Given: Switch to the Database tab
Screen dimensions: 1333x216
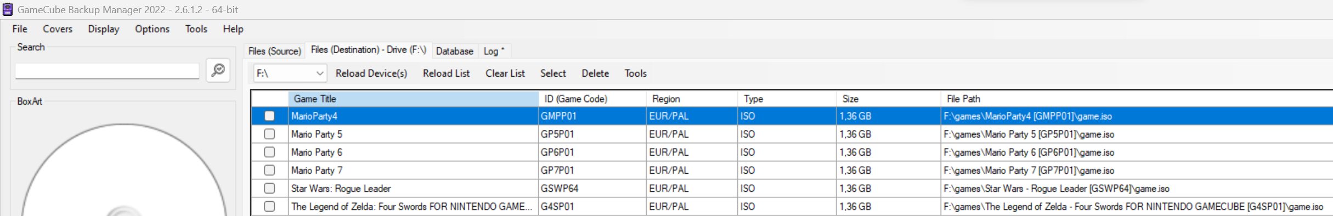Looking at the screenshot, I should point(455,51).
